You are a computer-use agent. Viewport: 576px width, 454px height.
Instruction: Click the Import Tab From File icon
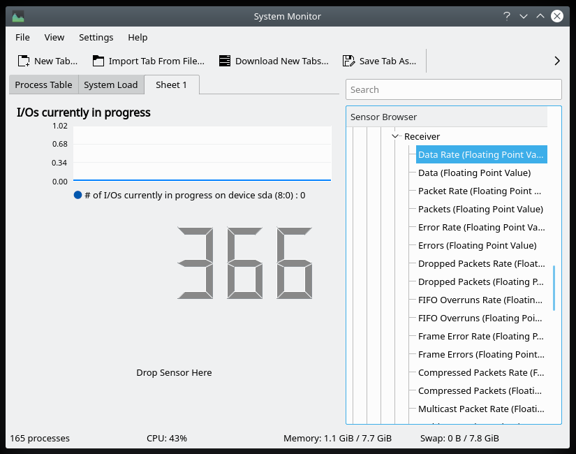point(98,61)
